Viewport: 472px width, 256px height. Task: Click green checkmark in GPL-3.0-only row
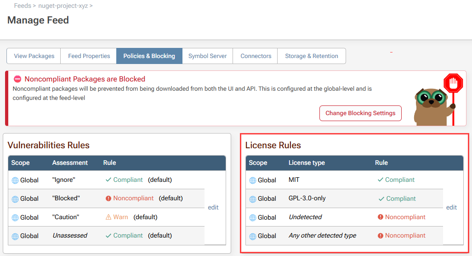[x=381, y=199]
